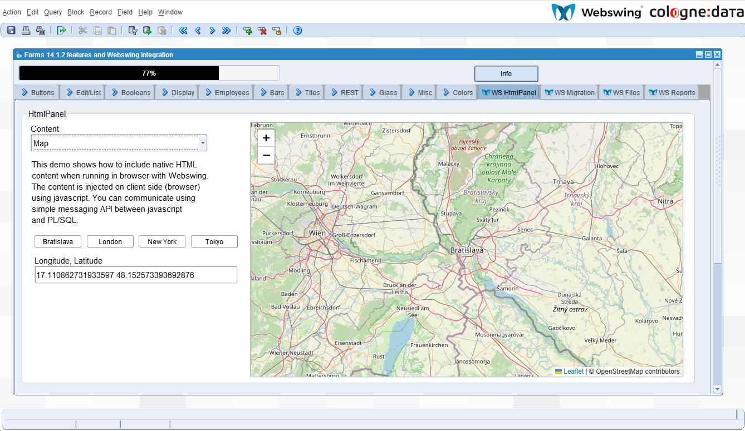
Task: Zoom in on the map
Action: click(x=266, y=138)
